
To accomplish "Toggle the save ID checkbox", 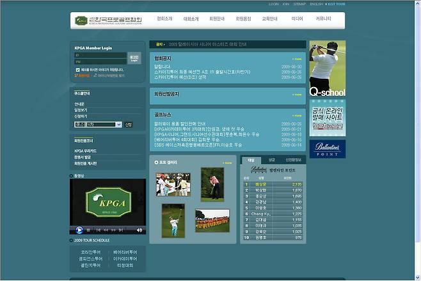I will [x=77, y=69].
